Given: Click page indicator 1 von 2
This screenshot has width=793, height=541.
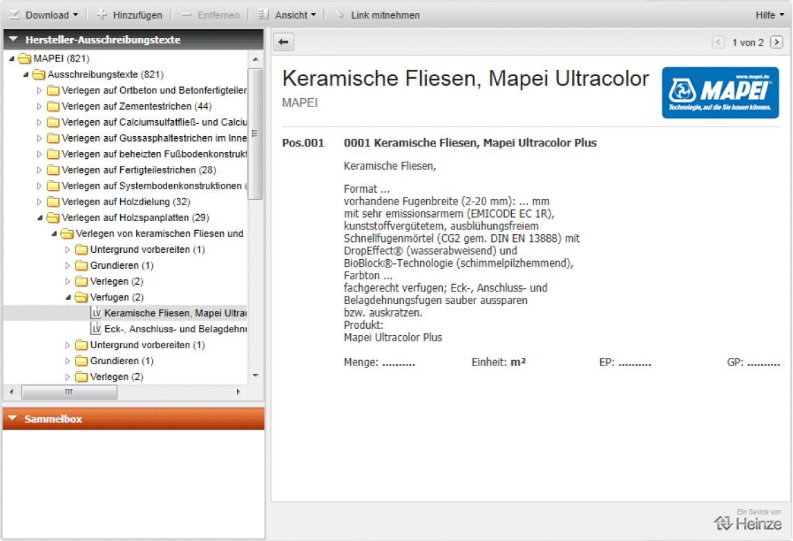Looking at the screenshot, I should 747,43.
